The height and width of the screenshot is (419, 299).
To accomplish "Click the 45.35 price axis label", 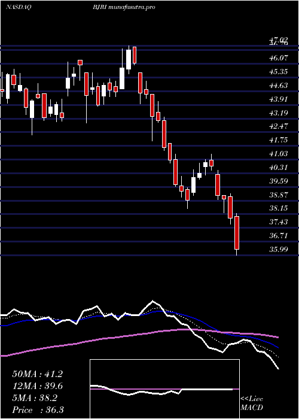I will tap(279, 72).
